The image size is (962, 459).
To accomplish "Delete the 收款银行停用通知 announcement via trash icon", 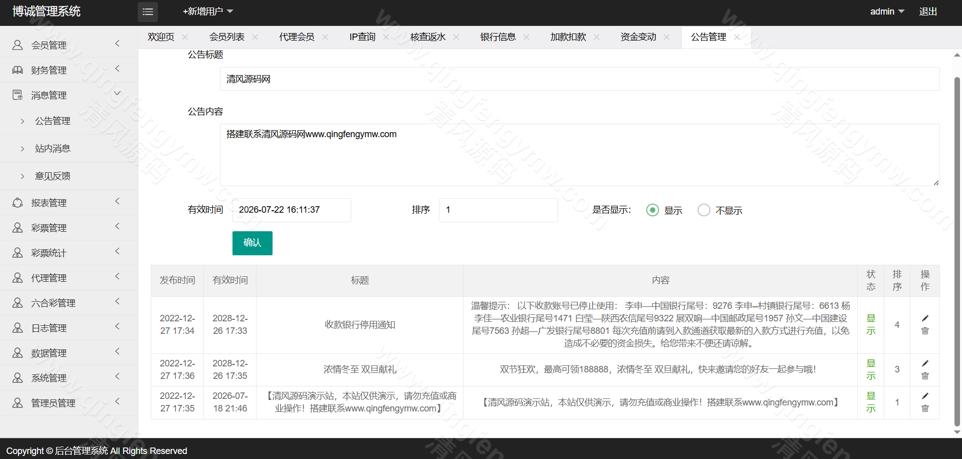I will point(925,331).
